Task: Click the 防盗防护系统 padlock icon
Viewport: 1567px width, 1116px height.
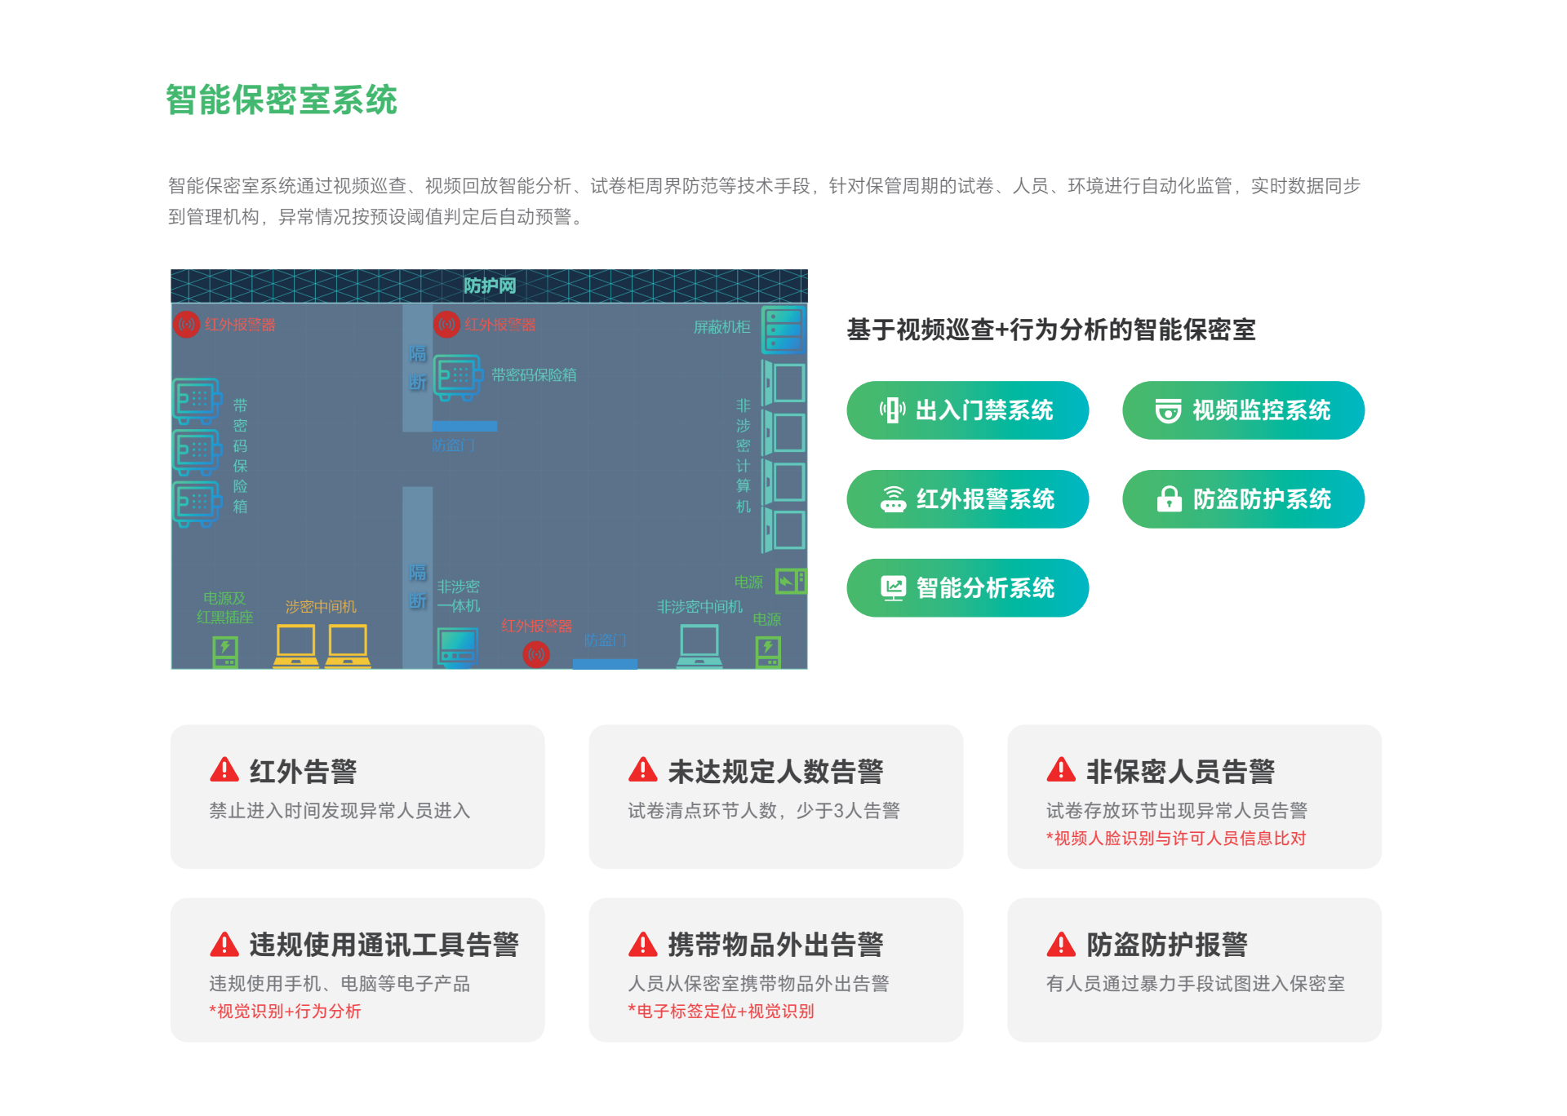Action: [x=1169, y=498]
